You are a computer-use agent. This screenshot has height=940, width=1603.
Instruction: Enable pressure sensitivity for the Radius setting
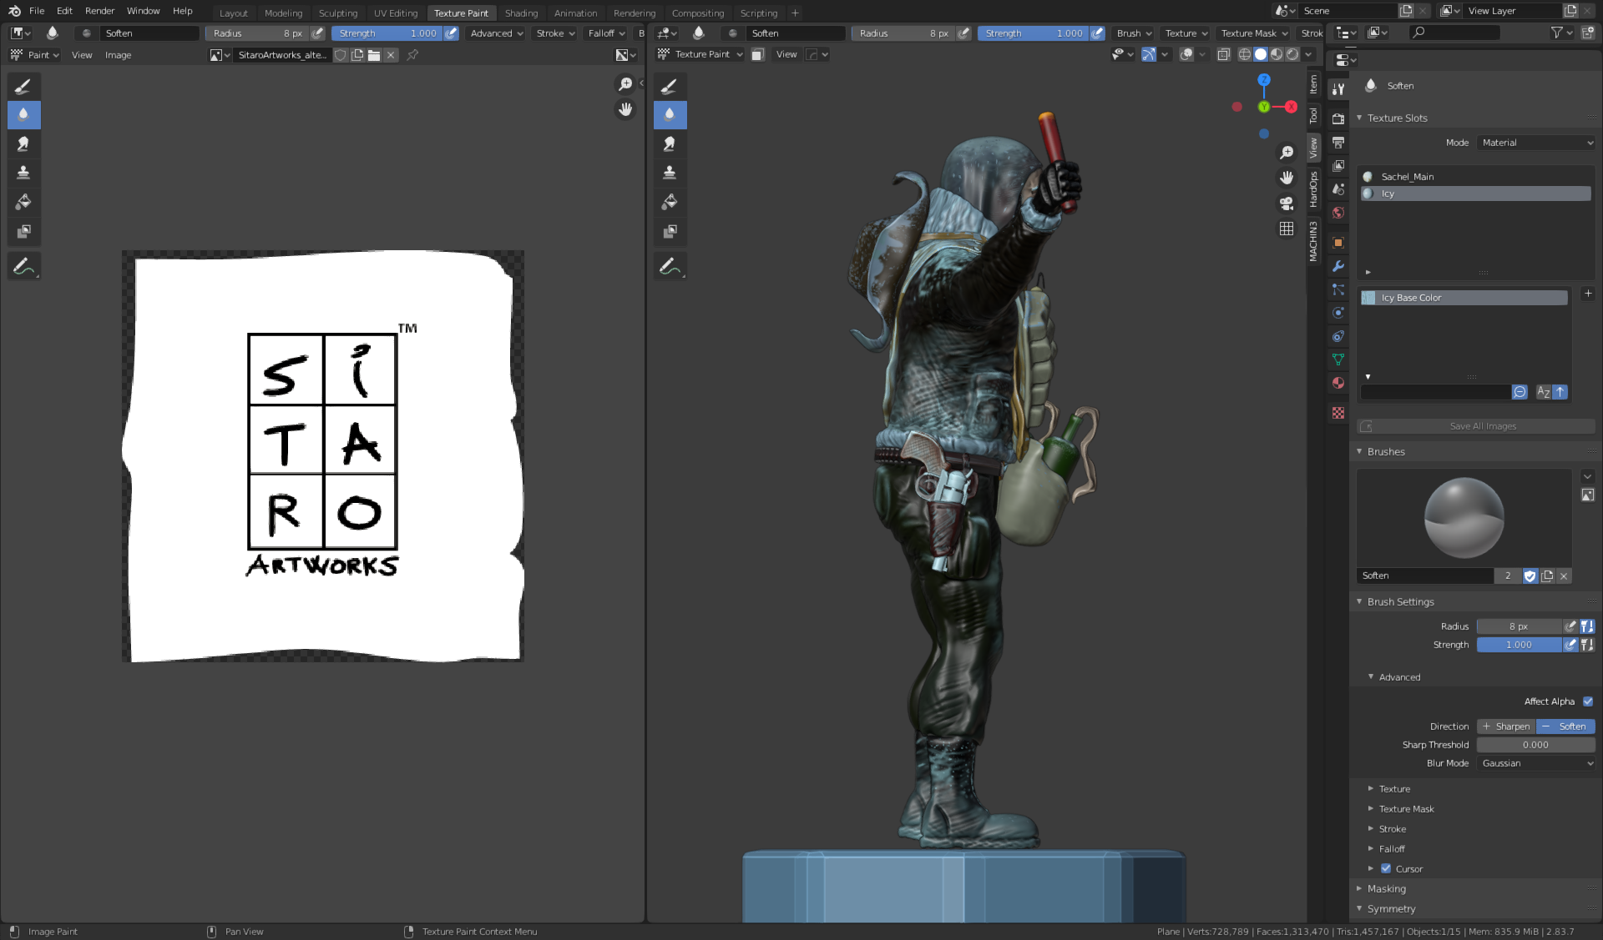[x=1572, y=626]
